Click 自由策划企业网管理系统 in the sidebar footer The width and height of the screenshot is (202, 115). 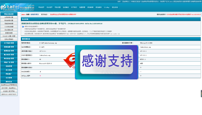pyautogui.click(x=9, y=85)
